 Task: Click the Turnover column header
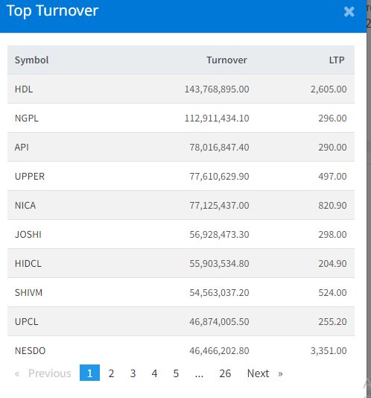click(226, 60)
